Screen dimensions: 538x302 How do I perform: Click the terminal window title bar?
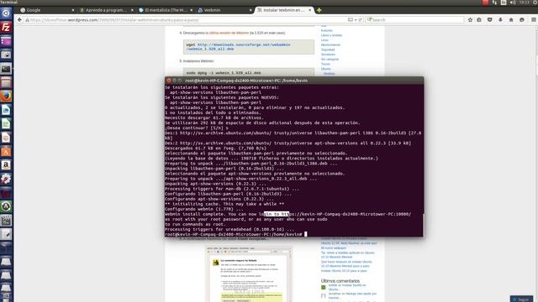(x=294, y=81)
